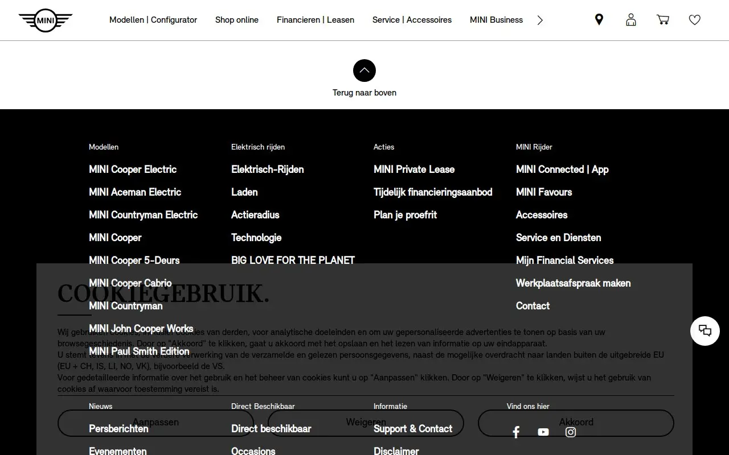Open MINI Connected | App link
The width and height of the screenshot is (729, 455).
point(562,169)
